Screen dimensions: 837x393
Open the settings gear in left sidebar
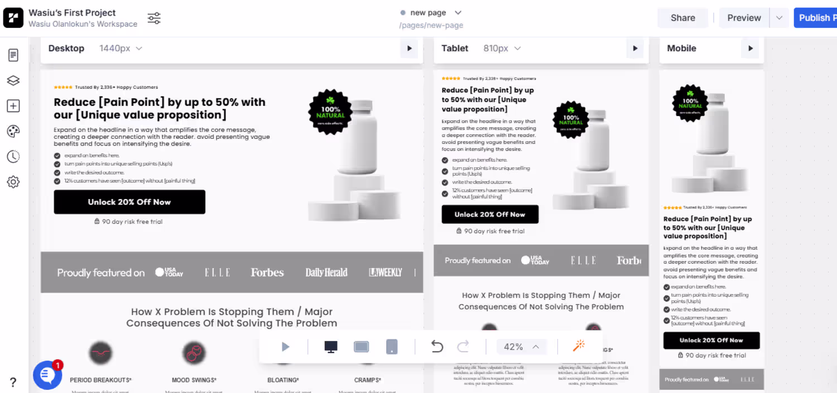pyautogui.click(x=13, y=182)
